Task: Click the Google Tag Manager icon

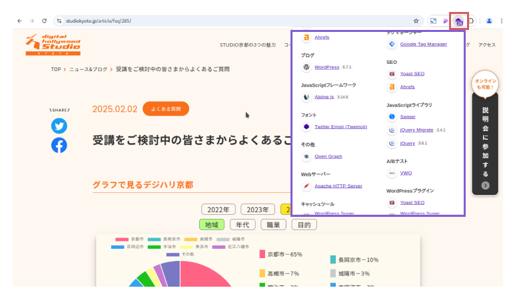Action: coord(392,45)
